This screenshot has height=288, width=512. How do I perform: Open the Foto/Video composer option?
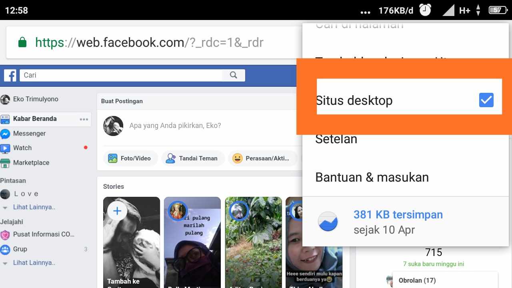[x=130, y=158]
